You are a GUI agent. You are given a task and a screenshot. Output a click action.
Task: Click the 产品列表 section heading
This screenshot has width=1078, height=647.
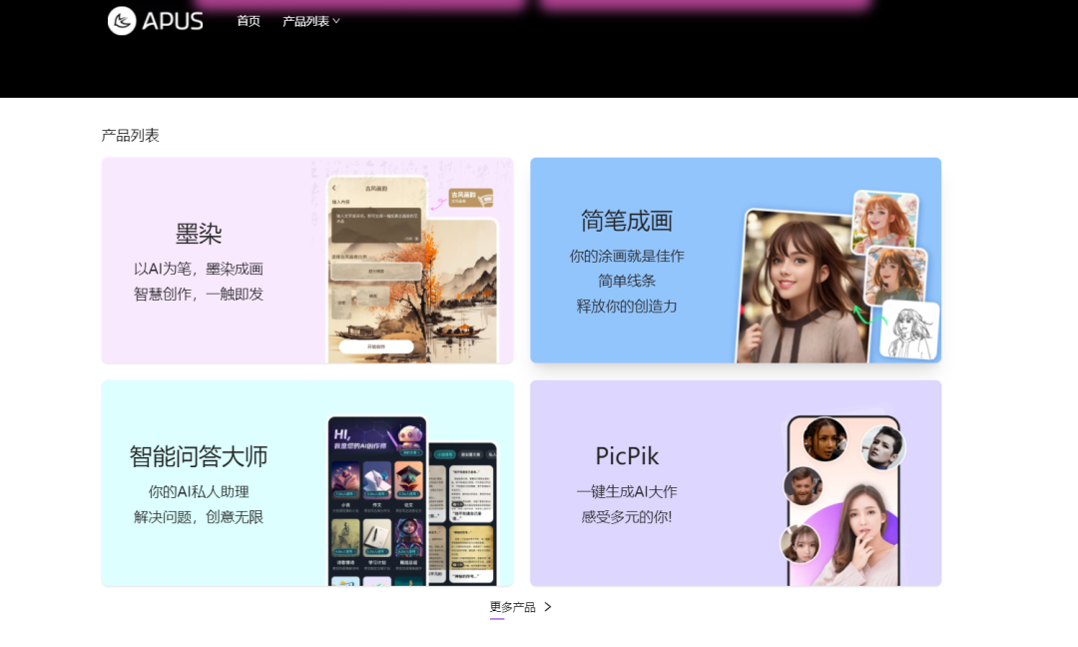click(x=130, y=135)
